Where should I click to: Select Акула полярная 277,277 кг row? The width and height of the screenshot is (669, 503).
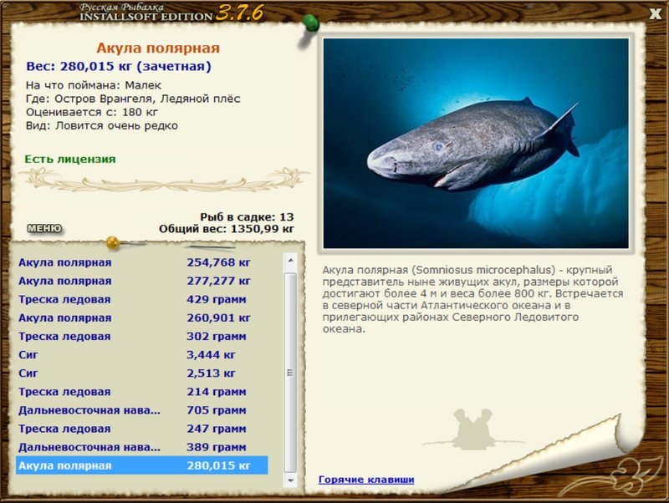point(141,281)
